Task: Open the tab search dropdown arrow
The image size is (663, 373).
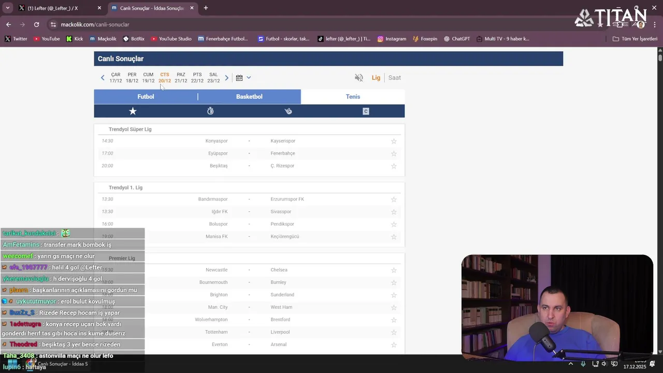Action: pos(7,8)
